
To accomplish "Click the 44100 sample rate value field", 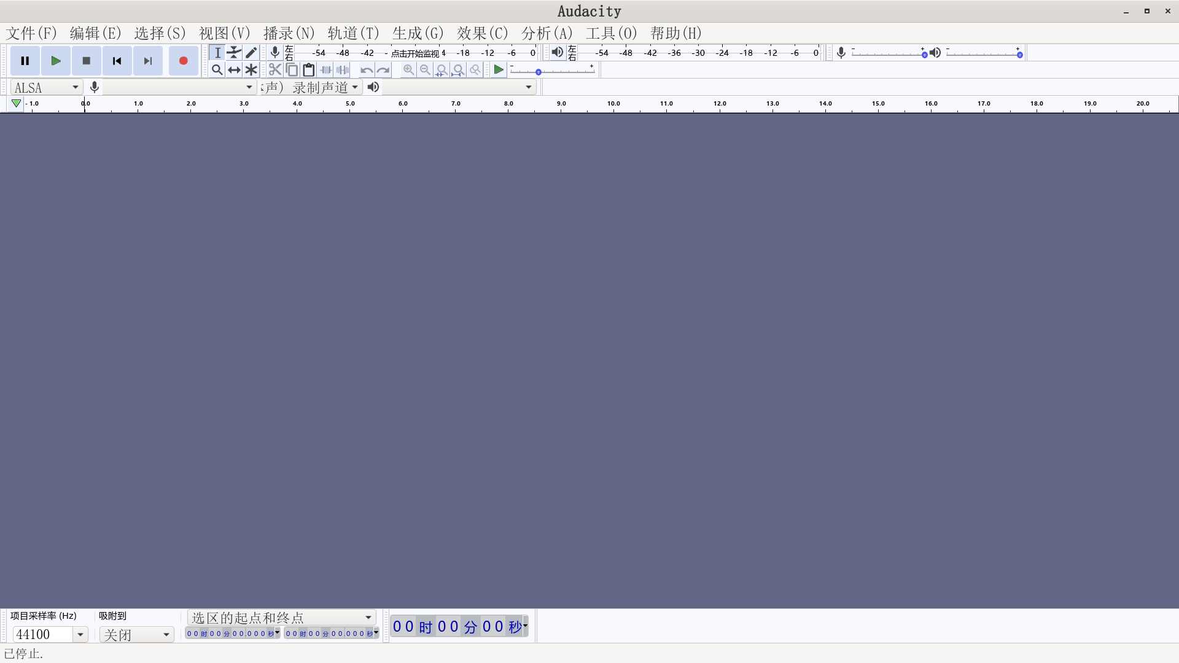I will click(x=43, y=635).
